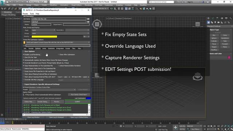The height and width of the screenshot is (131, 233).
Task: Click the Monitor button
Action: point(57,102)
